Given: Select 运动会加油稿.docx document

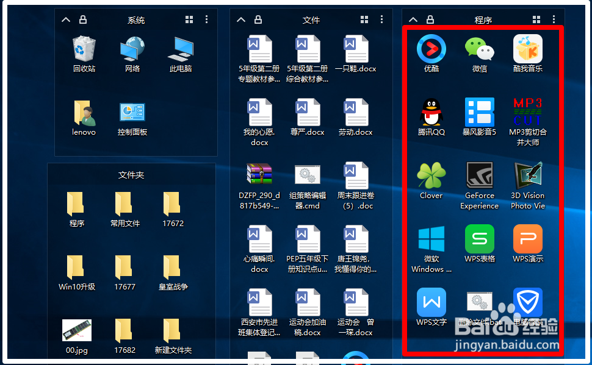Looking at the screenshot, I should (308, 302).
